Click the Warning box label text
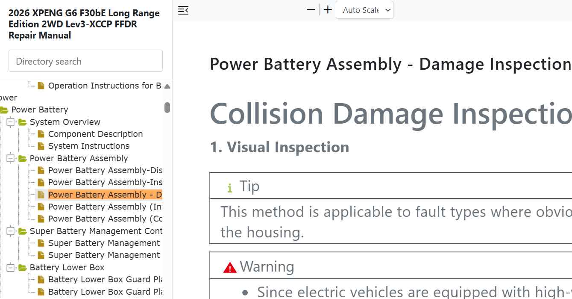 pyautogui.click(x=267, y=267)
